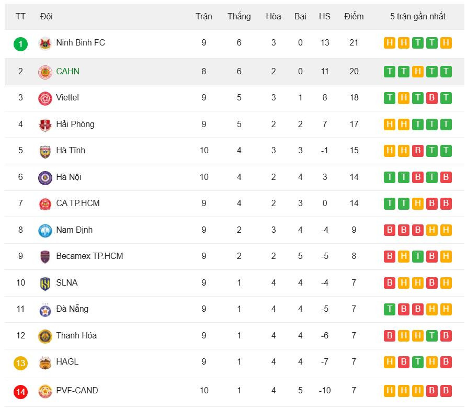Click the red rank 14 position badge

pos(20,391)
